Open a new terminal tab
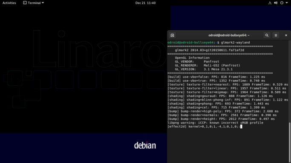291x163 pixels. tap(172, 35)
